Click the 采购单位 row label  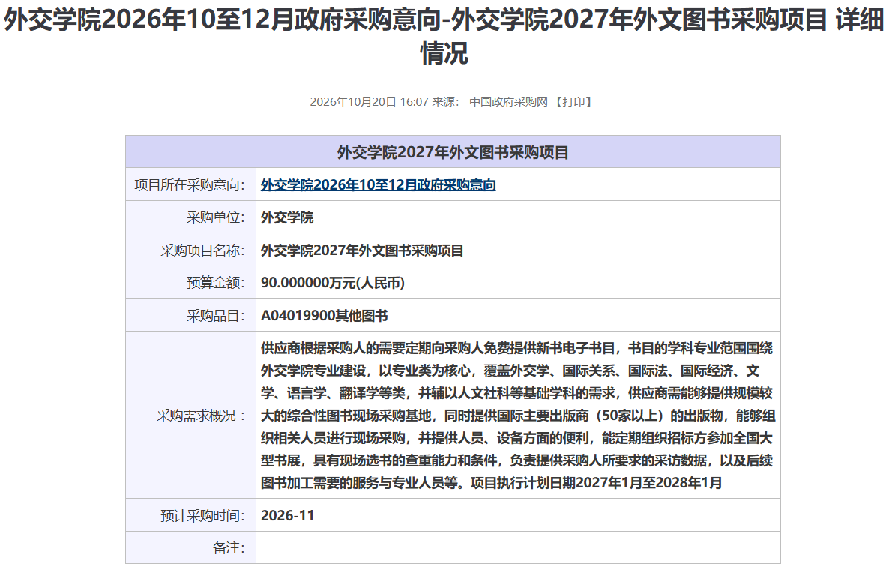point(216,217)
